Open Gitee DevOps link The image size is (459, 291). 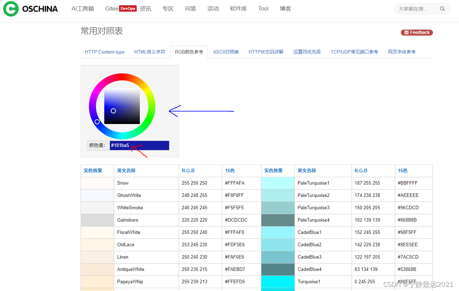click(x=121, y=9)
